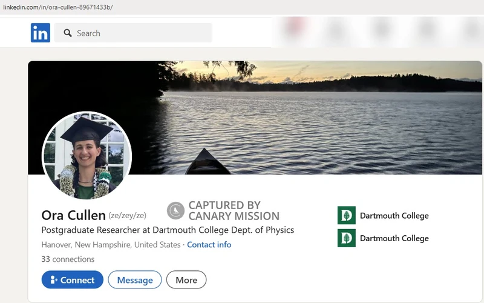Click the linkedin.com URL in the address bar
484x303 pixels.
58,7
